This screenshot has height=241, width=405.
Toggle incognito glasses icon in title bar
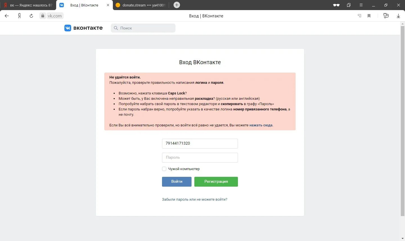(x=336, y=5)
